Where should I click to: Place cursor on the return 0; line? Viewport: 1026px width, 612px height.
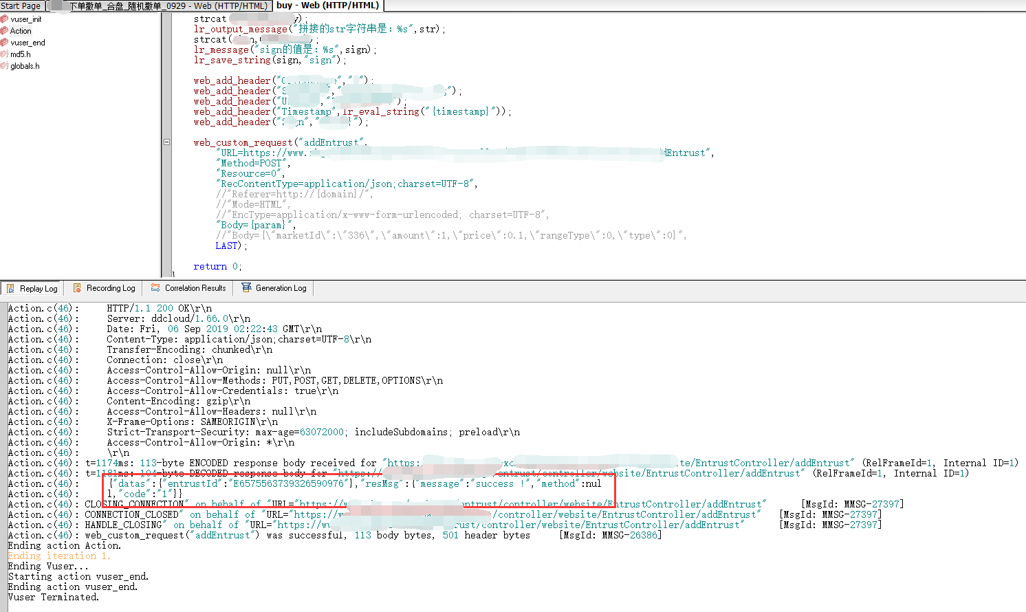coord(217,266)
